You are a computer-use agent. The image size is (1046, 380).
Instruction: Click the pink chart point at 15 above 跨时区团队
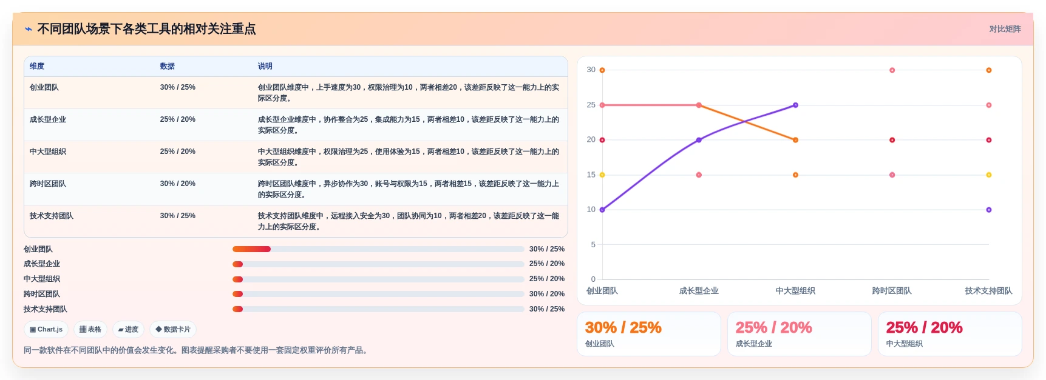[892, 175]
